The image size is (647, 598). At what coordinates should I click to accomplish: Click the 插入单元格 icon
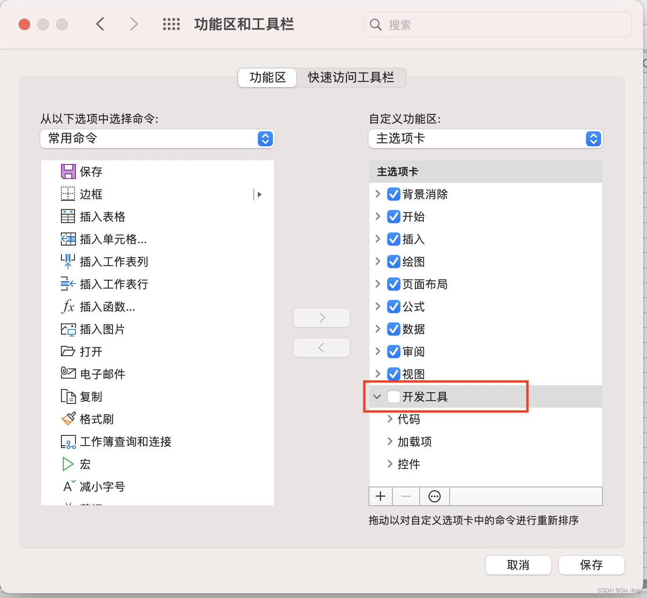coord(68,239)
